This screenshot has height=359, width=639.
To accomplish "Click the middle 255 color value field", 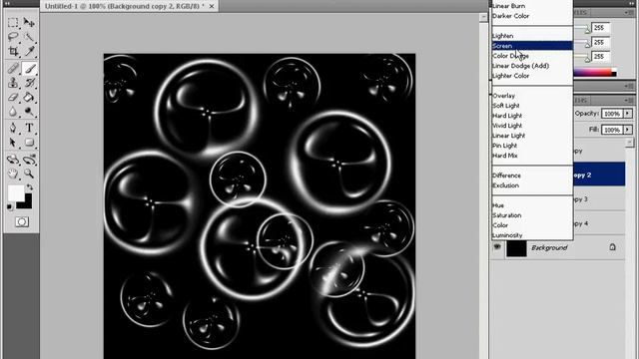I will [x=600, y=42].
